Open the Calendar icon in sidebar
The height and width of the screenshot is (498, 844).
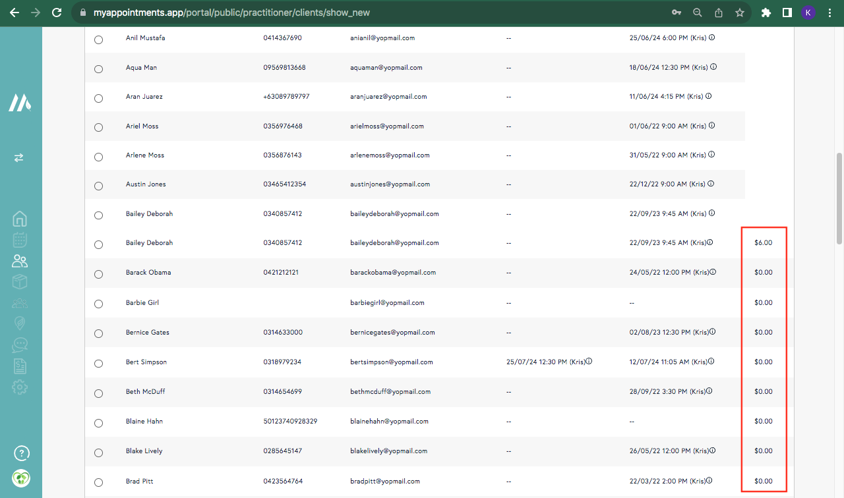point(20,240)
